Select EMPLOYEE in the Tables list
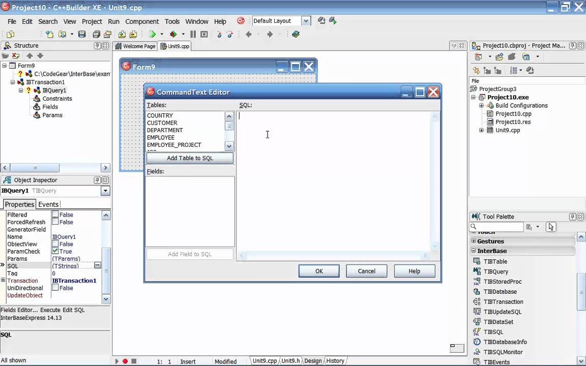 pyautogui.click(x=161, y=137)
